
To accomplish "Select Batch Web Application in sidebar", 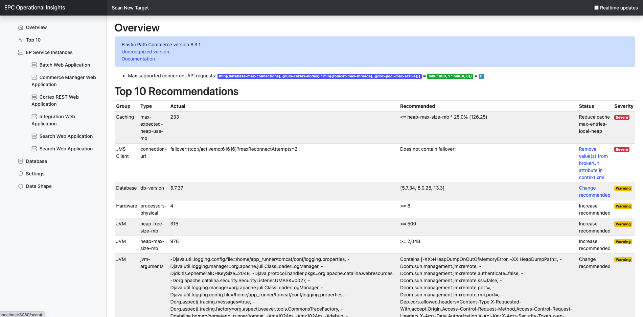I will click(x=65, y=65).
